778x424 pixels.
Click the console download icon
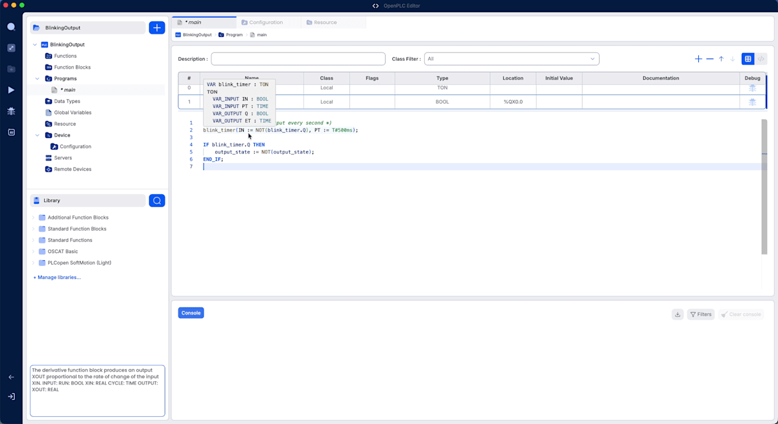(x=678, y=314)
